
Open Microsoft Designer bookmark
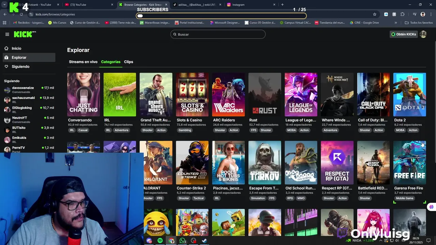coord(225,23)
